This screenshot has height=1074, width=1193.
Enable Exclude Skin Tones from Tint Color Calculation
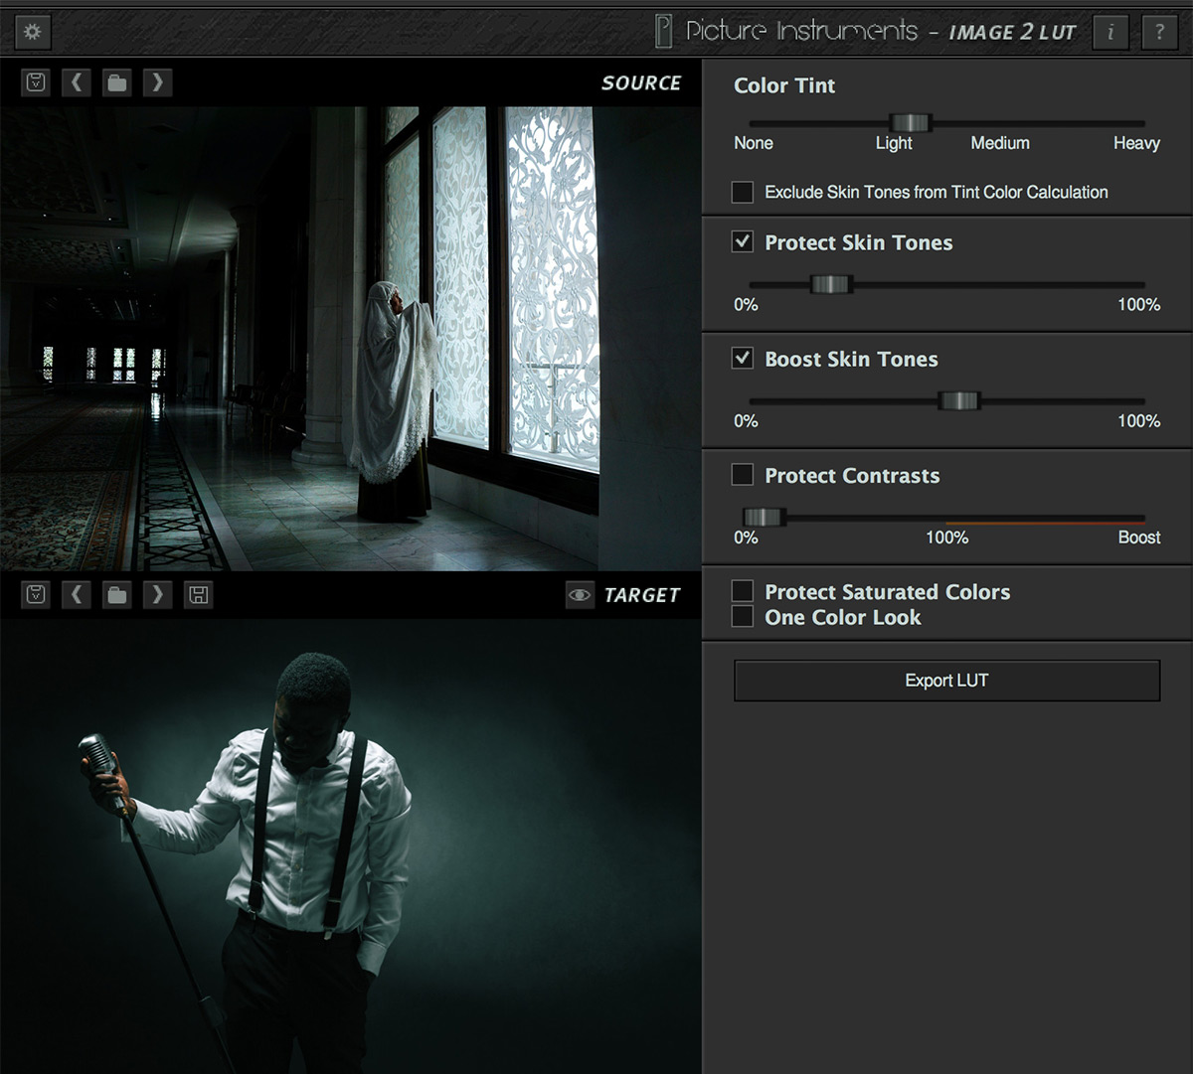[x=742, y=192]
